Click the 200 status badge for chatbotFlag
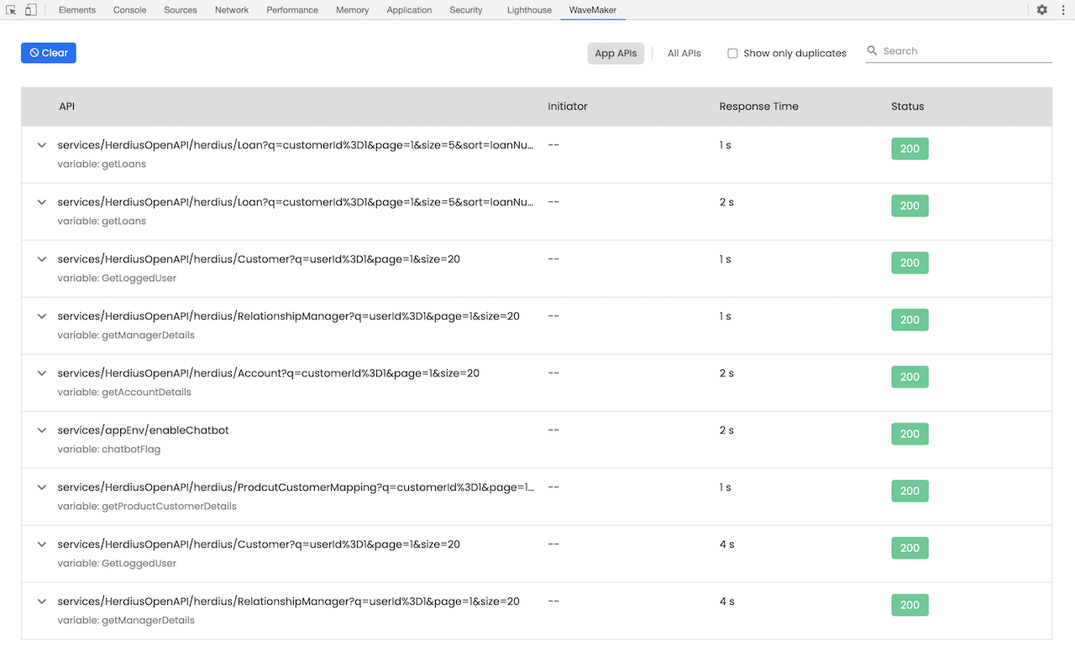Viewport: 1075px width, 671px height. click(x=910, y=434)
